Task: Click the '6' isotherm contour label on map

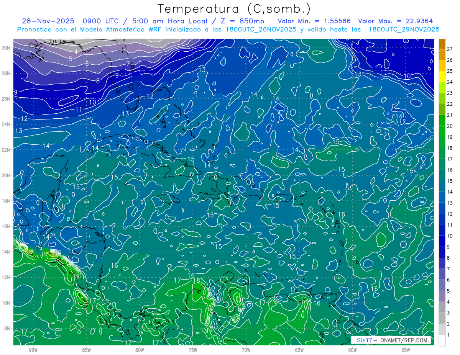Action: (x=87, y=64)
